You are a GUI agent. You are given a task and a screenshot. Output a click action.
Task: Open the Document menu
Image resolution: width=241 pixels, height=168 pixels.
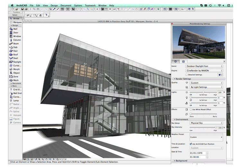66,5
